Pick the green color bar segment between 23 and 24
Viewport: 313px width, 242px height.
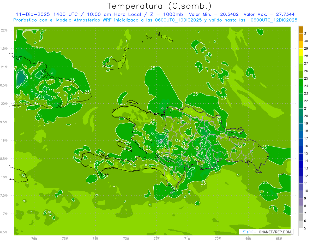(x=301, y=90)
